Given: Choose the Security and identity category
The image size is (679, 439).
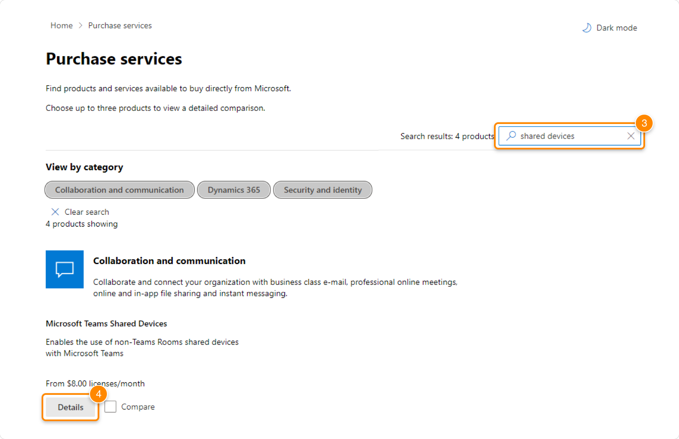Looking at the screenshot, I should point(323,190).
